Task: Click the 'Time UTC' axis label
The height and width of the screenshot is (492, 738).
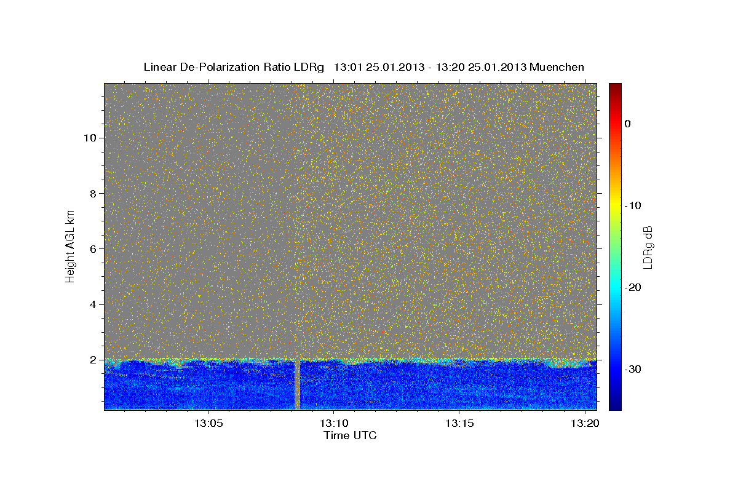Action: tap(350, 435)
